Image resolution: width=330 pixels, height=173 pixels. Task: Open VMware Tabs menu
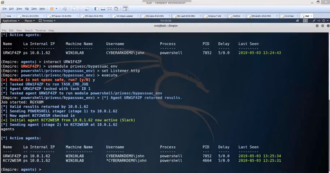pos(34,9)
